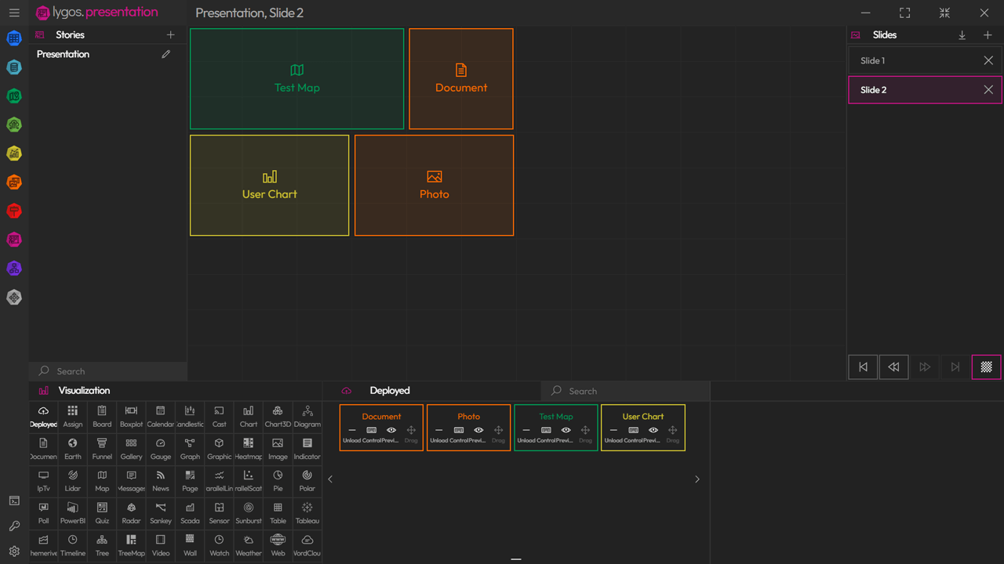This screenshot has height=564, width=1004.
Task: Collapse the bottom panel with the center handle
Action: 516,559
